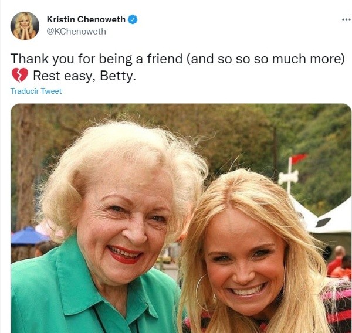Image resolution: width=352 pixels, height=333 pixels.
Task: Translate tweet via Traducir Tweet
Action: [36, 91]
